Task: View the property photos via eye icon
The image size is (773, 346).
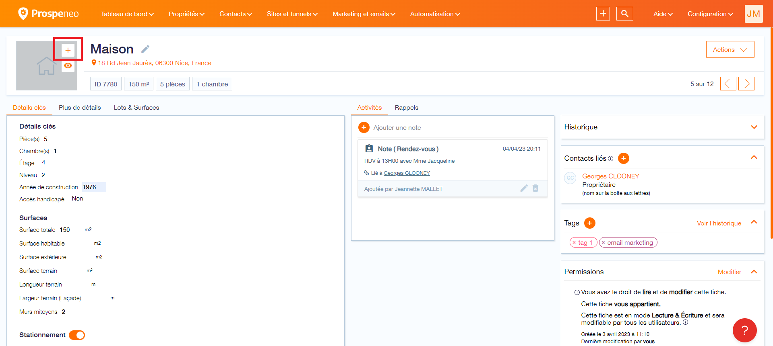Action: tap(68, 66)
